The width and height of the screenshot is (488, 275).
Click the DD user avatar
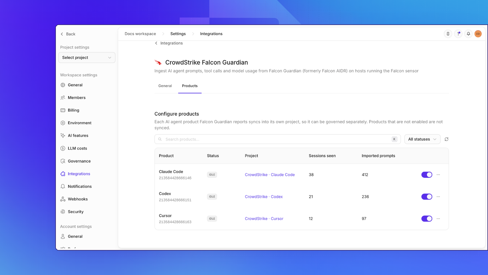(478, 34)
